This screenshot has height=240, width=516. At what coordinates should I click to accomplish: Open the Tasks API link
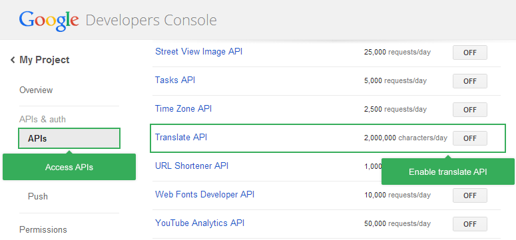(x=175, y=80)
